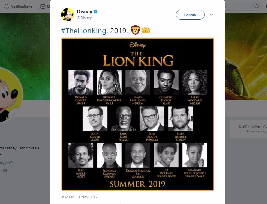267x204 pixels.
Task: Click the blue verified badge beside Disney
Action: [96, 12]
